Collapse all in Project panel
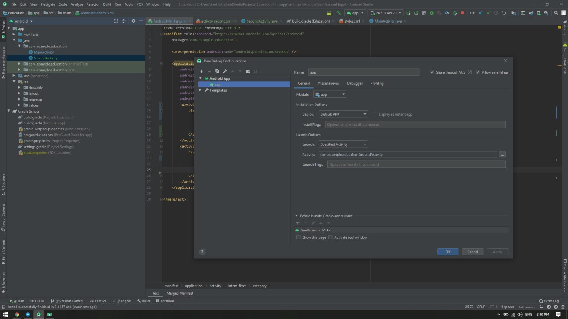Viewport: 568px width, 319px height. (124, 21)
